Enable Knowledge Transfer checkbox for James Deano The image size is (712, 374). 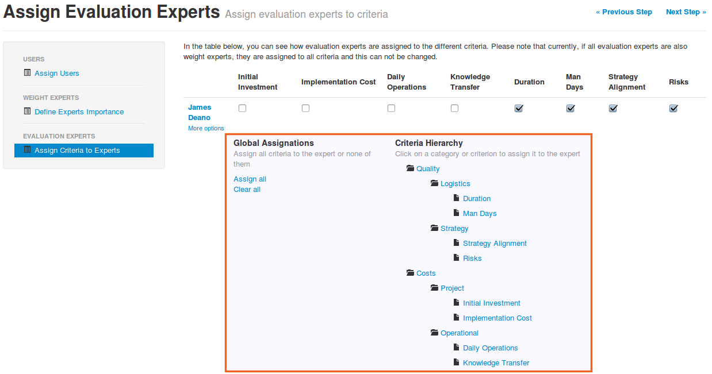tap(454, 108)
